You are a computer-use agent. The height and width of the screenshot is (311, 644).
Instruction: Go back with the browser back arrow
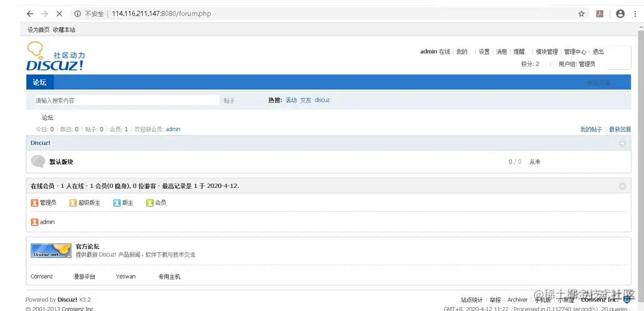click(x=29, y=14)
